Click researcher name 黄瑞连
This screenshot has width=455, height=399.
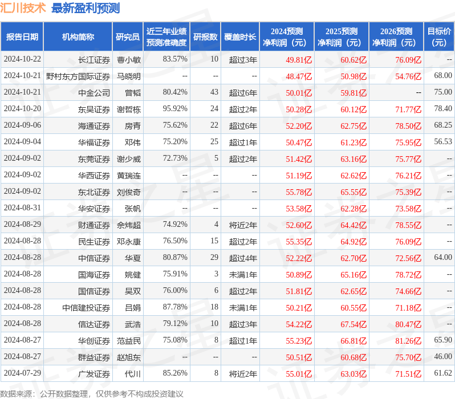[129, 176]
